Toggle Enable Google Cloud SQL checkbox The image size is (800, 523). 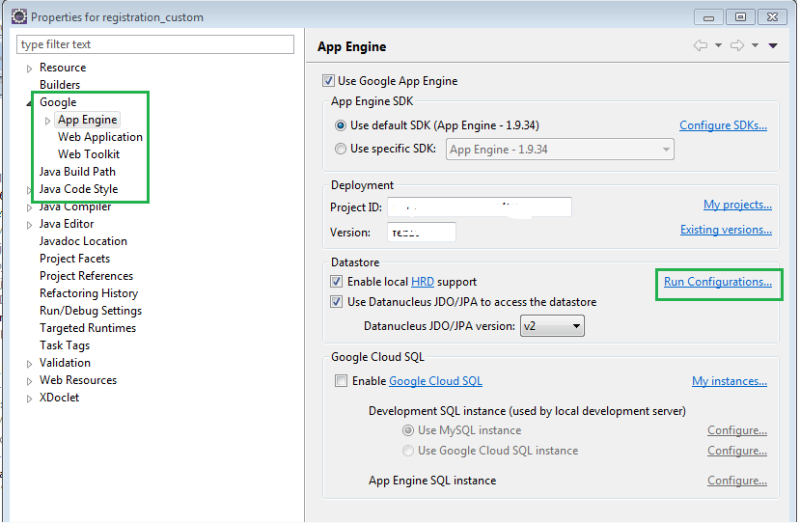coord(341,381)
